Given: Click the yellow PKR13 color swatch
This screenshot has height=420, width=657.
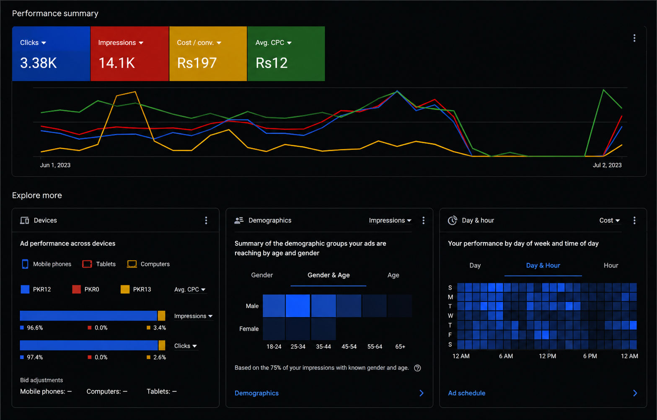Looking at the screenshot, I should (x=125, y=289).
